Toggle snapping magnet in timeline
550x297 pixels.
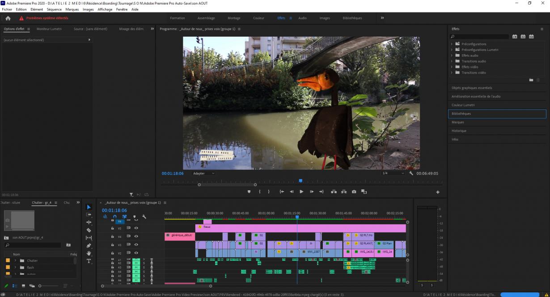115,217
